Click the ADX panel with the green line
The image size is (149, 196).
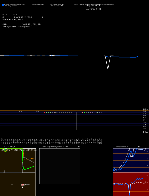[x=18, y=160]
